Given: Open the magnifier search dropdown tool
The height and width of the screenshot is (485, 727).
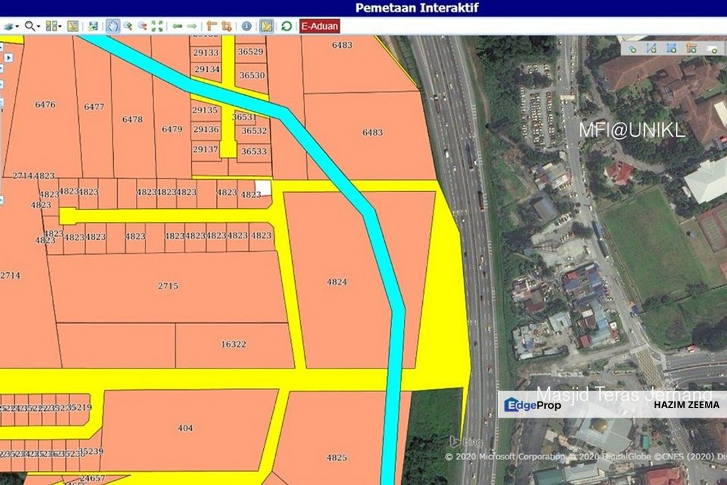Looking at the screenshot, I should click(x=32, y=26).
